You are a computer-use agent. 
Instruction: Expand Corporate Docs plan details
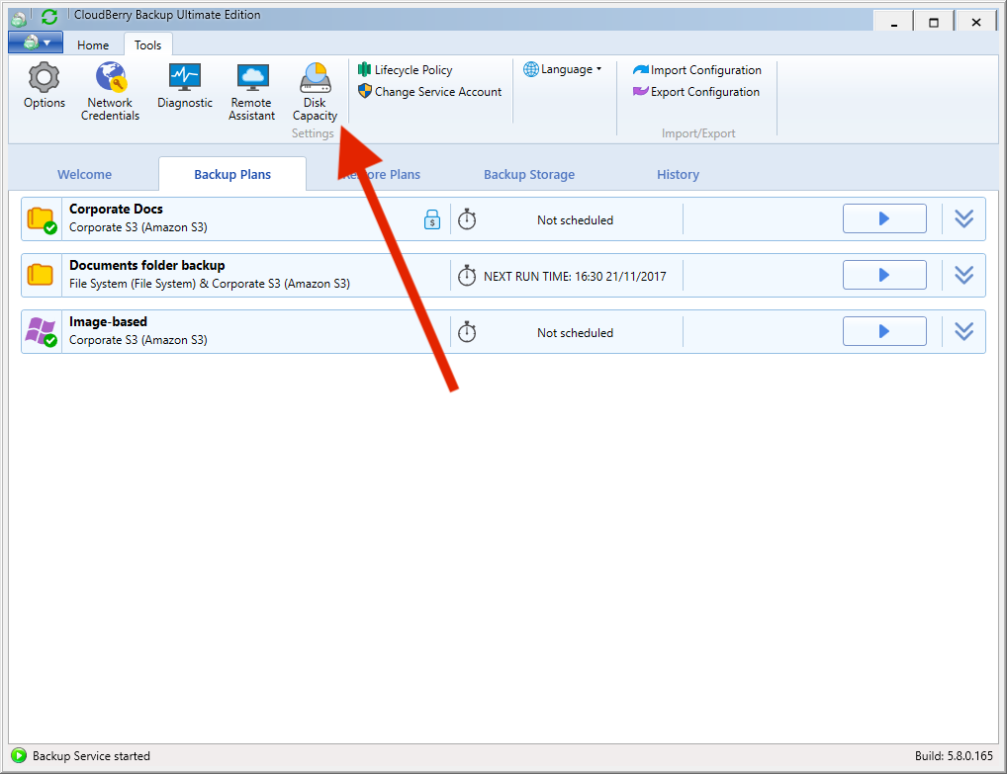(x=964, y=218)
